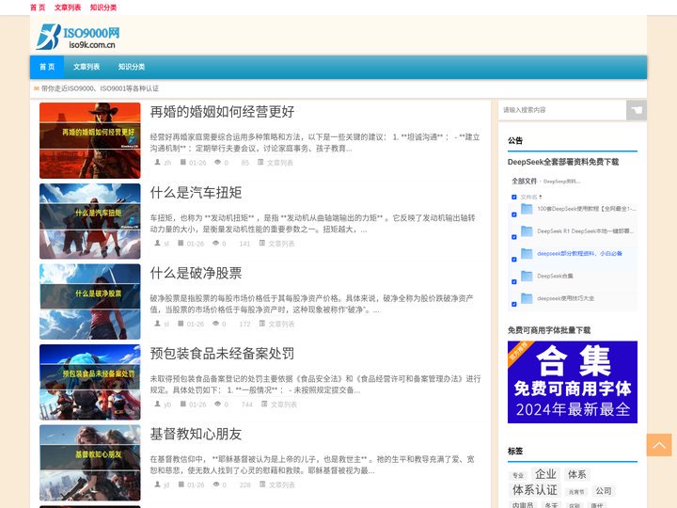Screen dimensions: 677x508
Task: Open DeepSeek全套部署资料免费下载 link
Action: pos(563,162)
